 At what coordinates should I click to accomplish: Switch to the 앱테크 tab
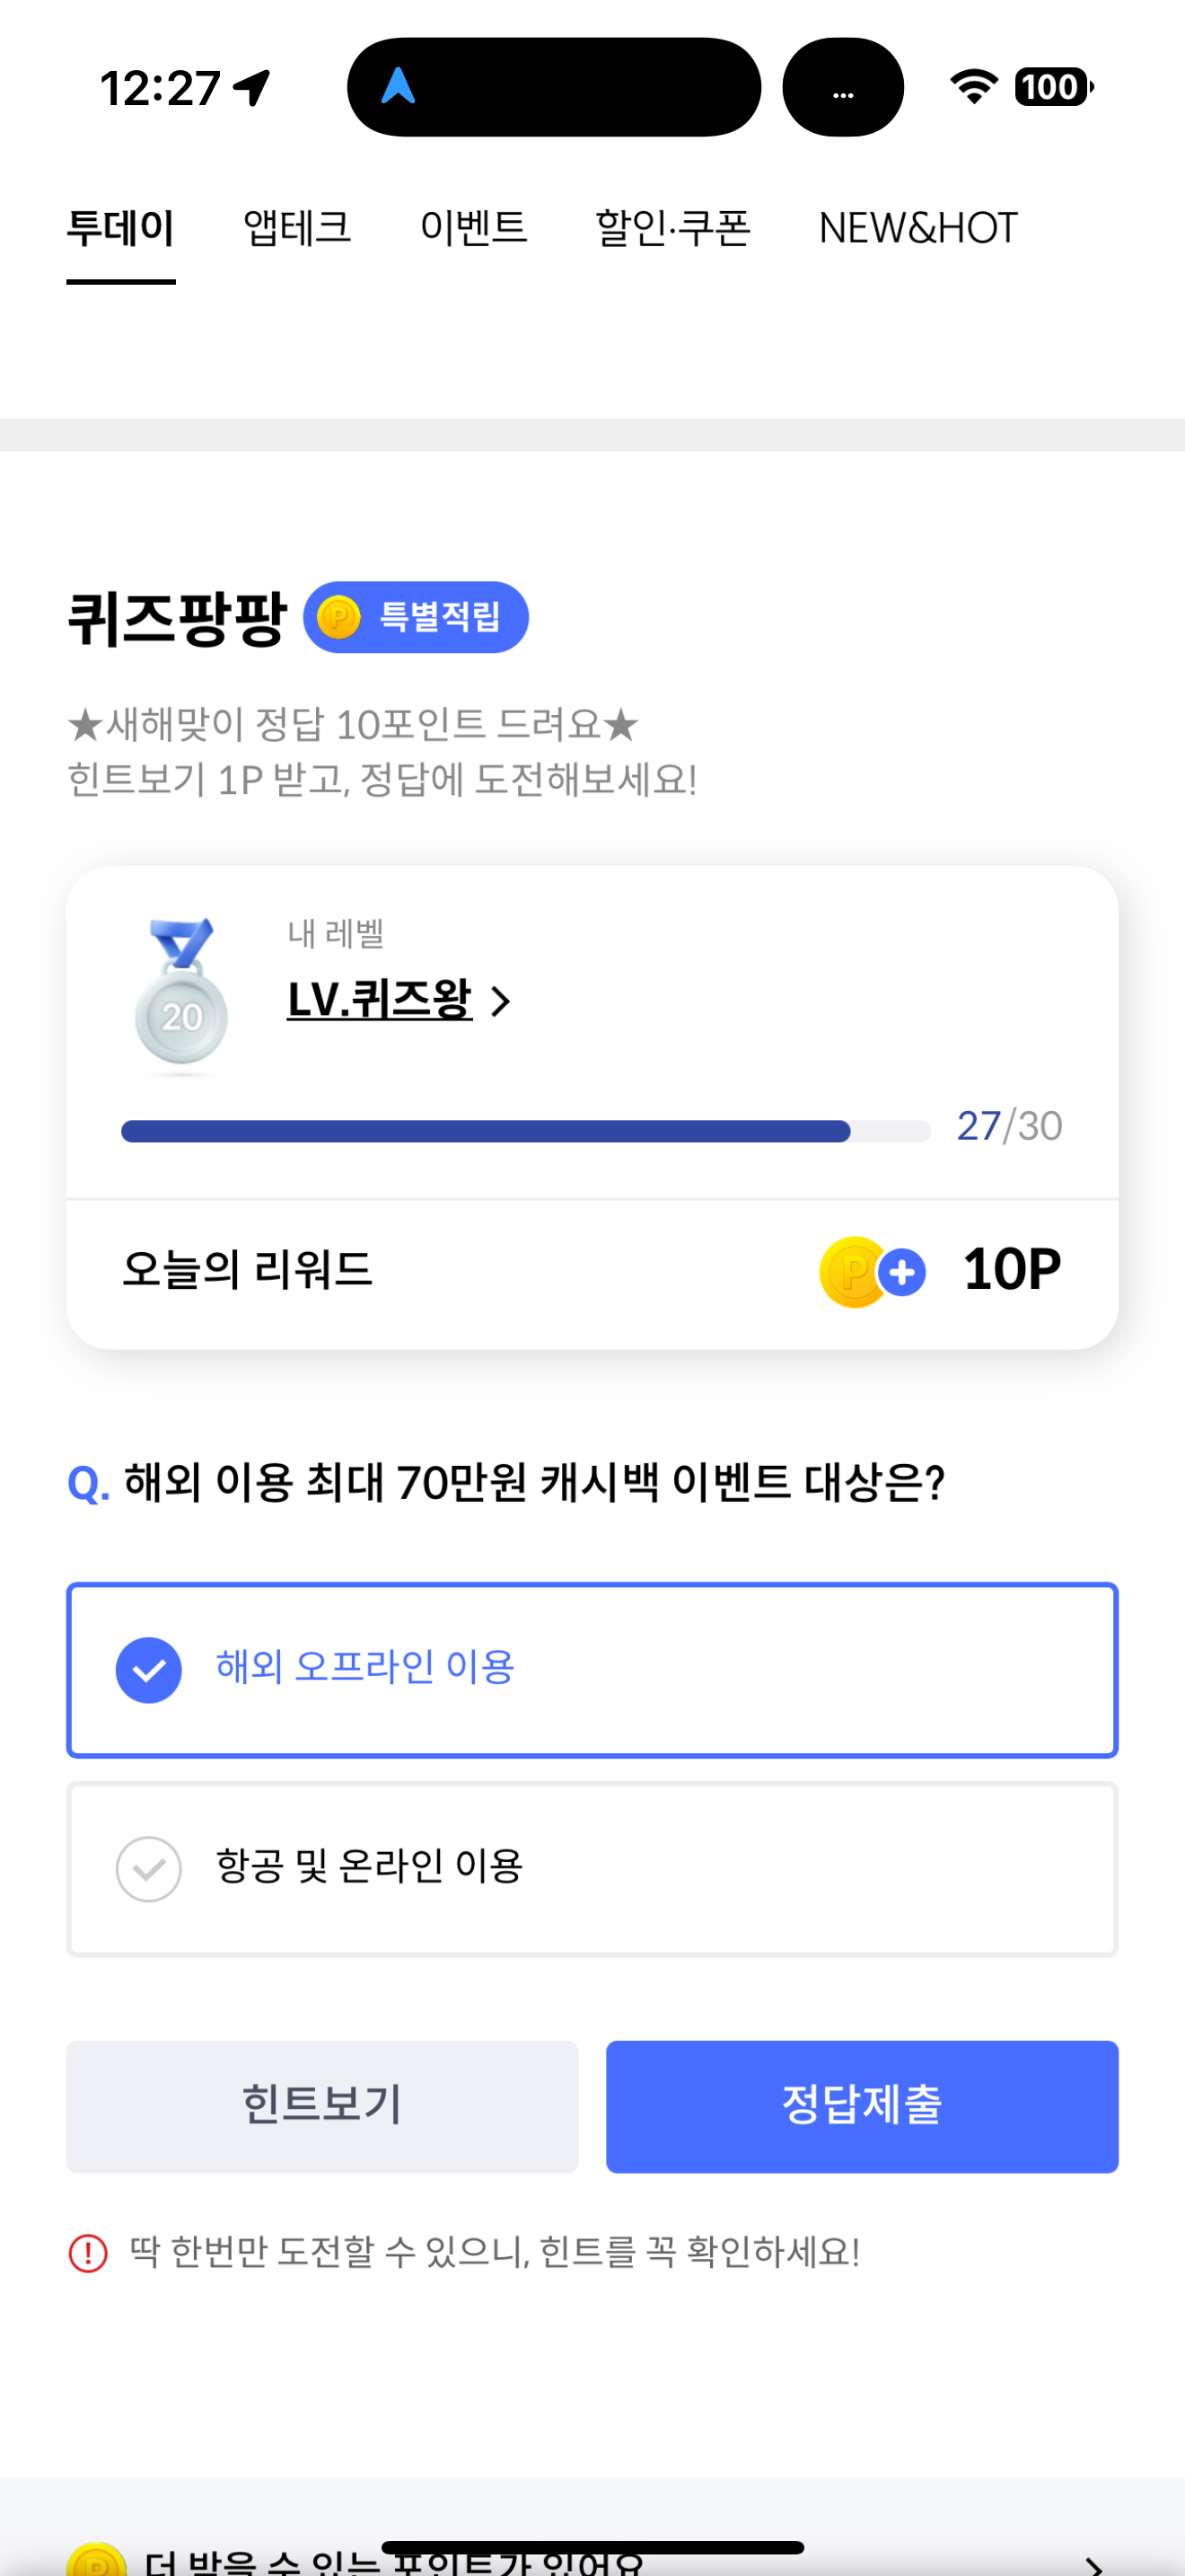(x=297, y=228)
